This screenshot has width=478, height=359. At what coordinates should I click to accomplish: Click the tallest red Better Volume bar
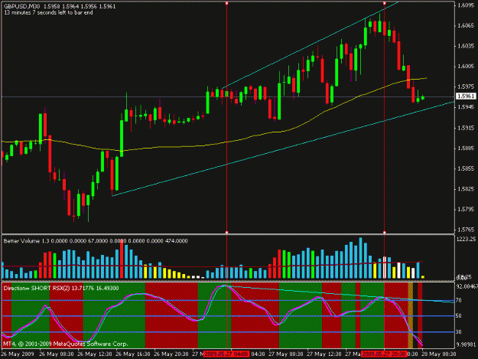pyautogui.click(x=122, y=259)
